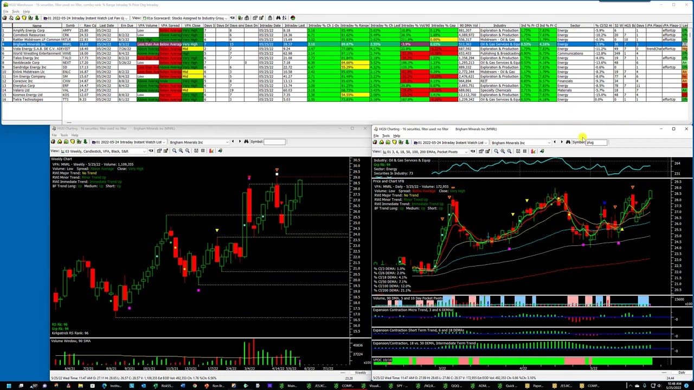Click zoom magnifier icon in left chart toolbar

(x=174, y=151)
